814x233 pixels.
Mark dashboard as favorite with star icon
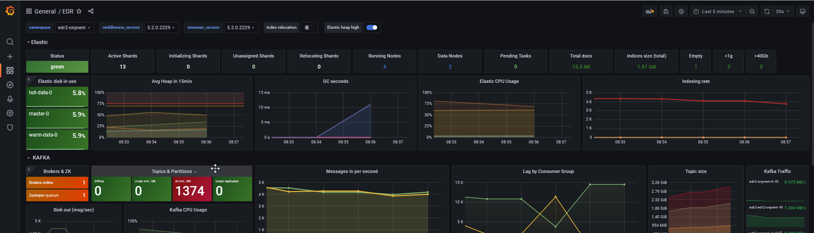tap(79, 11)
